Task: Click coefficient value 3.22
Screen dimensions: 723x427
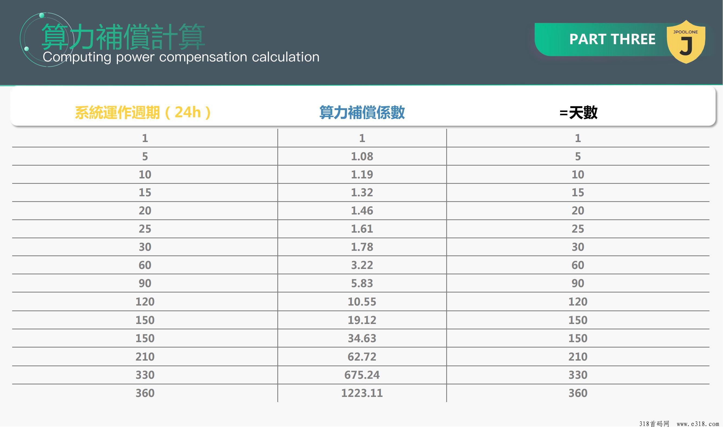Action: click(362, 265)
